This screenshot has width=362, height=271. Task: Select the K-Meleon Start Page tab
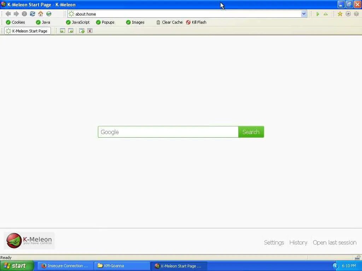coord(28,31)
